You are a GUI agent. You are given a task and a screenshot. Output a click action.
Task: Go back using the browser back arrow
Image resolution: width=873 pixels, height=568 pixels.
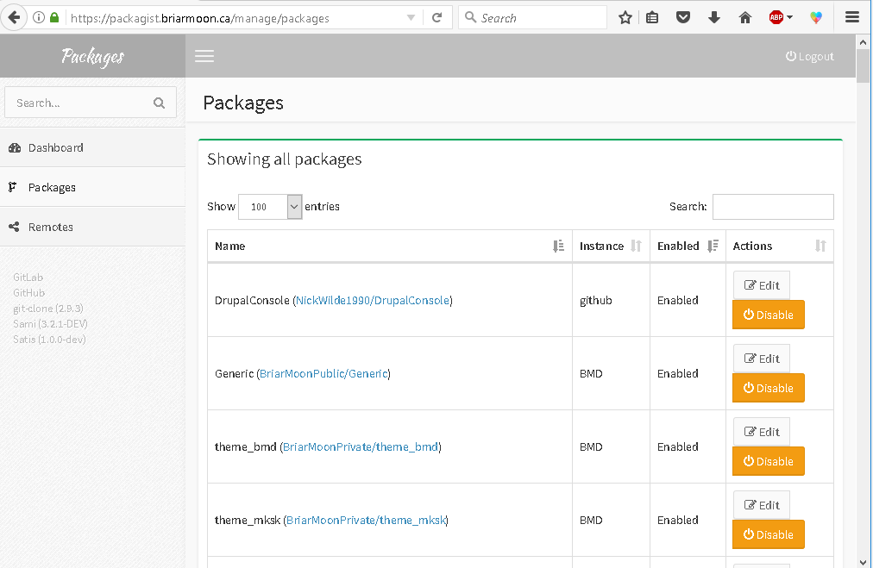14,17
